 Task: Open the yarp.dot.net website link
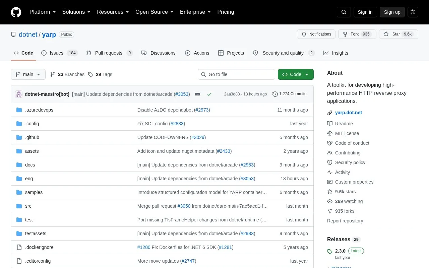click(349, 113)
